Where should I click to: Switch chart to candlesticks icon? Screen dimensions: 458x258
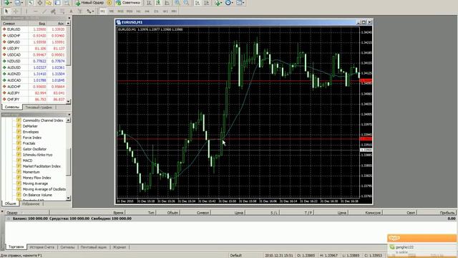tap(158, 3)
